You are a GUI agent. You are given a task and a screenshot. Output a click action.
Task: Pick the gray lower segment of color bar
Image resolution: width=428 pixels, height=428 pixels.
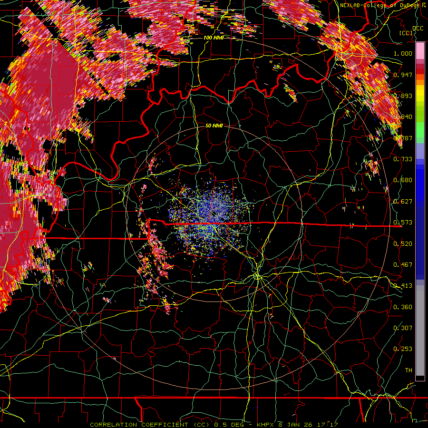(x=420, y=331)
